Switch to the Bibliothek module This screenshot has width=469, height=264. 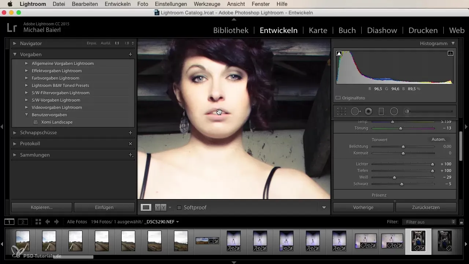pyautogui.click(x=231, y=30)
